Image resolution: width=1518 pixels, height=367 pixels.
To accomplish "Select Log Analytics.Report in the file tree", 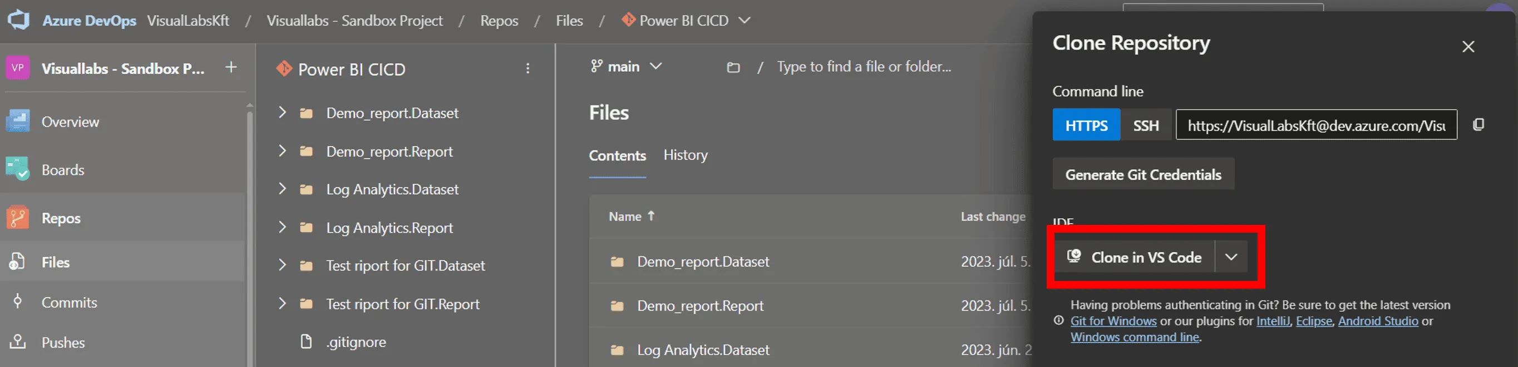I will [390, 228].
